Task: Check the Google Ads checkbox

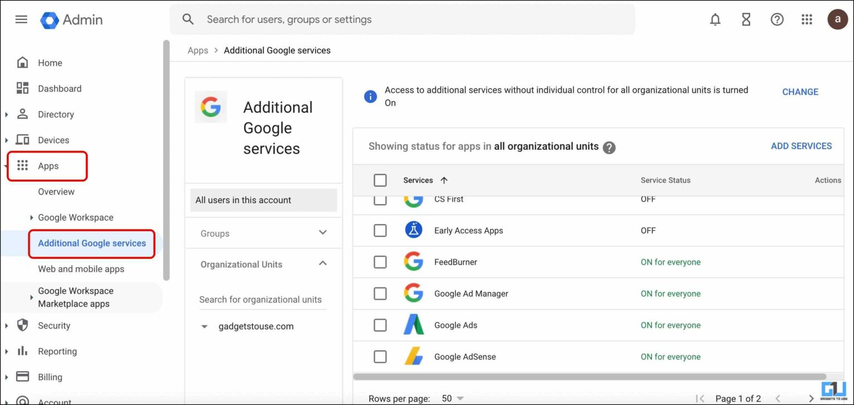Action: (x=380, y=325)
